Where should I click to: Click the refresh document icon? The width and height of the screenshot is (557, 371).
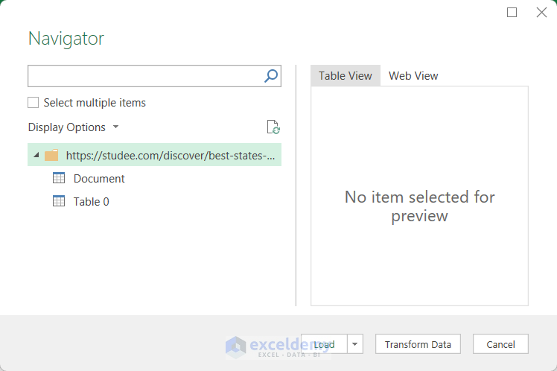(273, 127)
